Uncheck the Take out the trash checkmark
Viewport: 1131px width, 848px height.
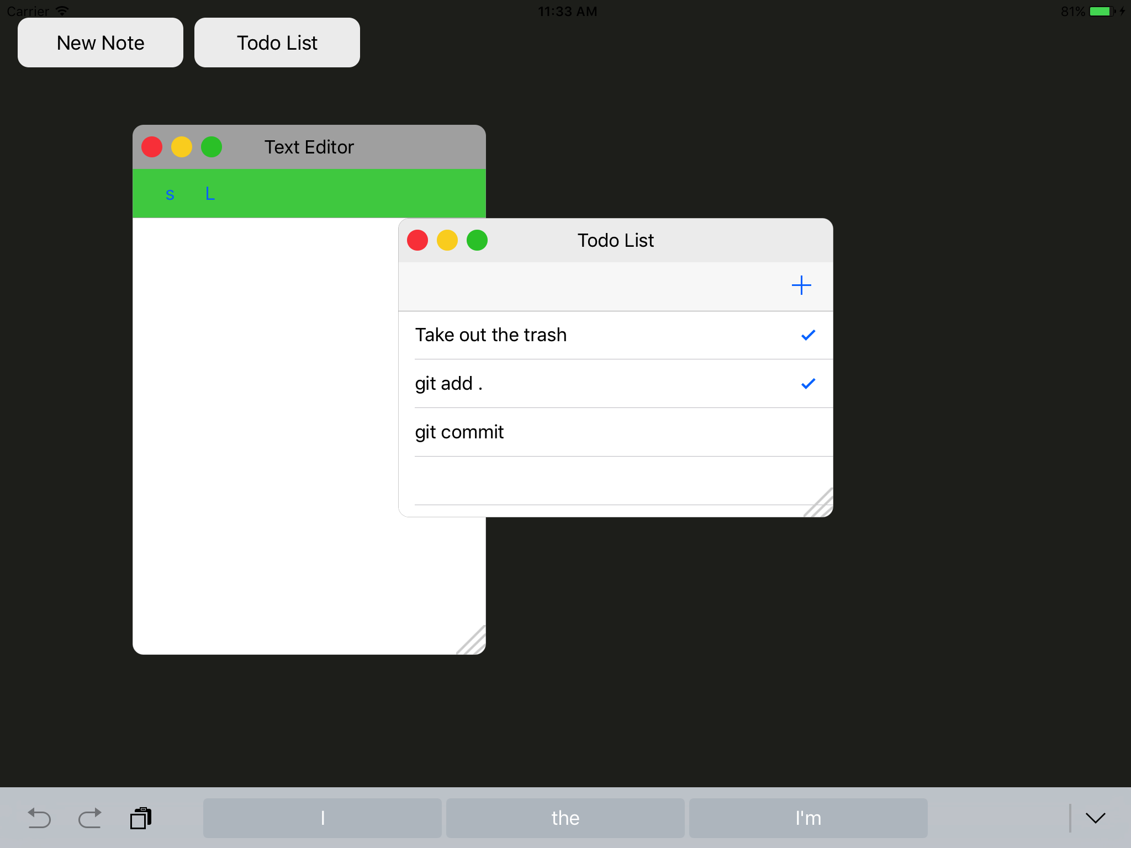(x=808, y=335)
